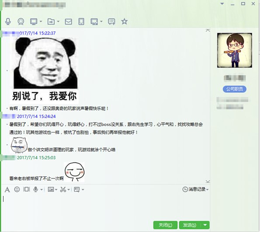Click the message text input area

pyautogui.click(x=105, y=207)
